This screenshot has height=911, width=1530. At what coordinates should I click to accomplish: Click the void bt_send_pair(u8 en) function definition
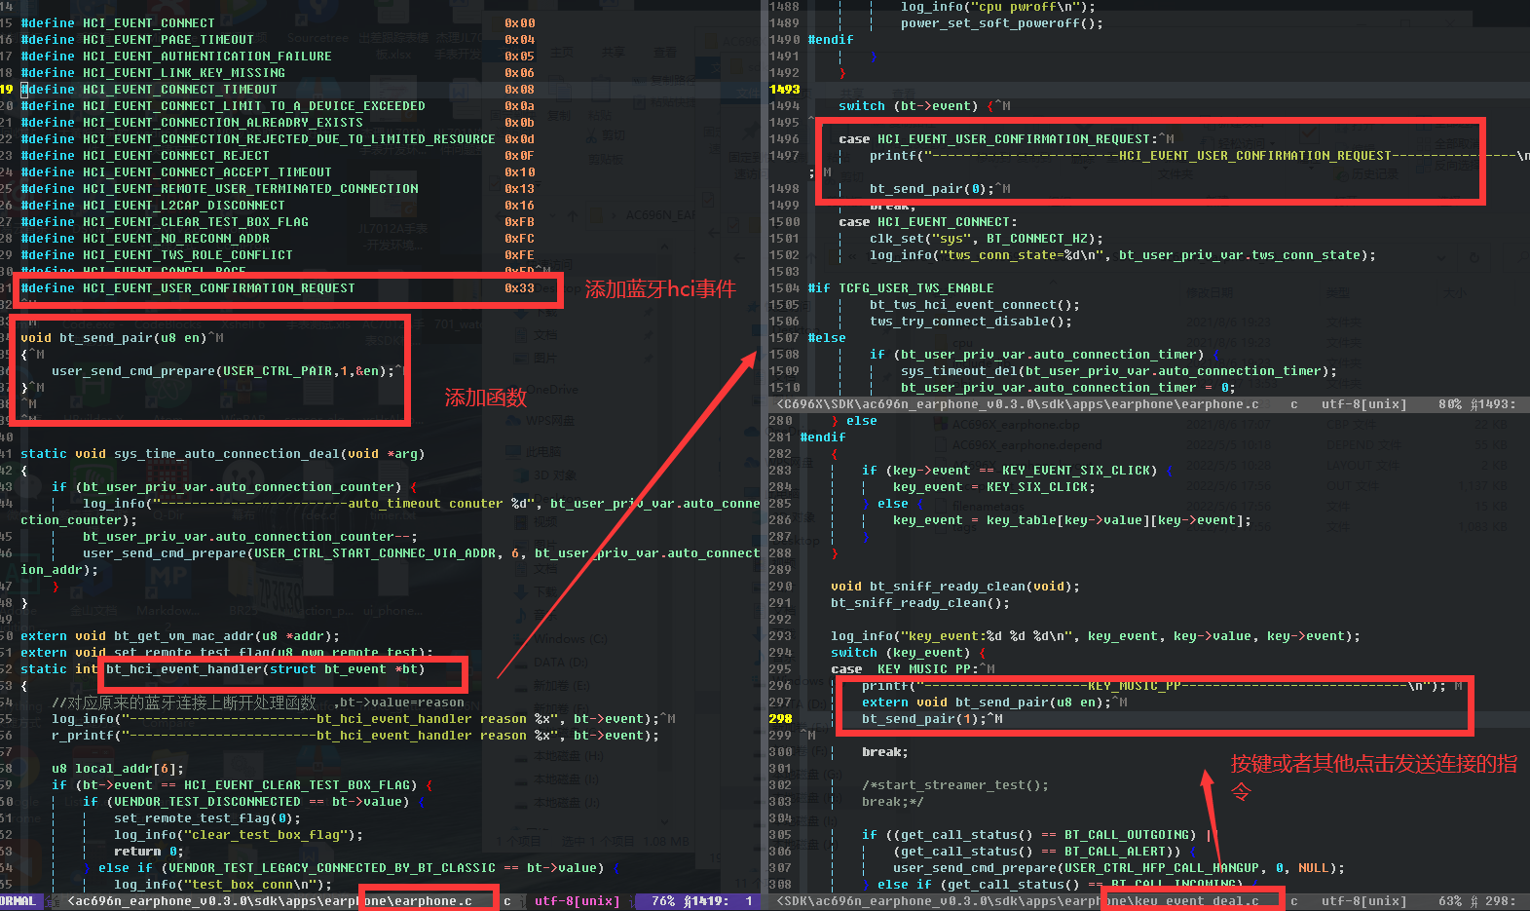tap(114, 338)
